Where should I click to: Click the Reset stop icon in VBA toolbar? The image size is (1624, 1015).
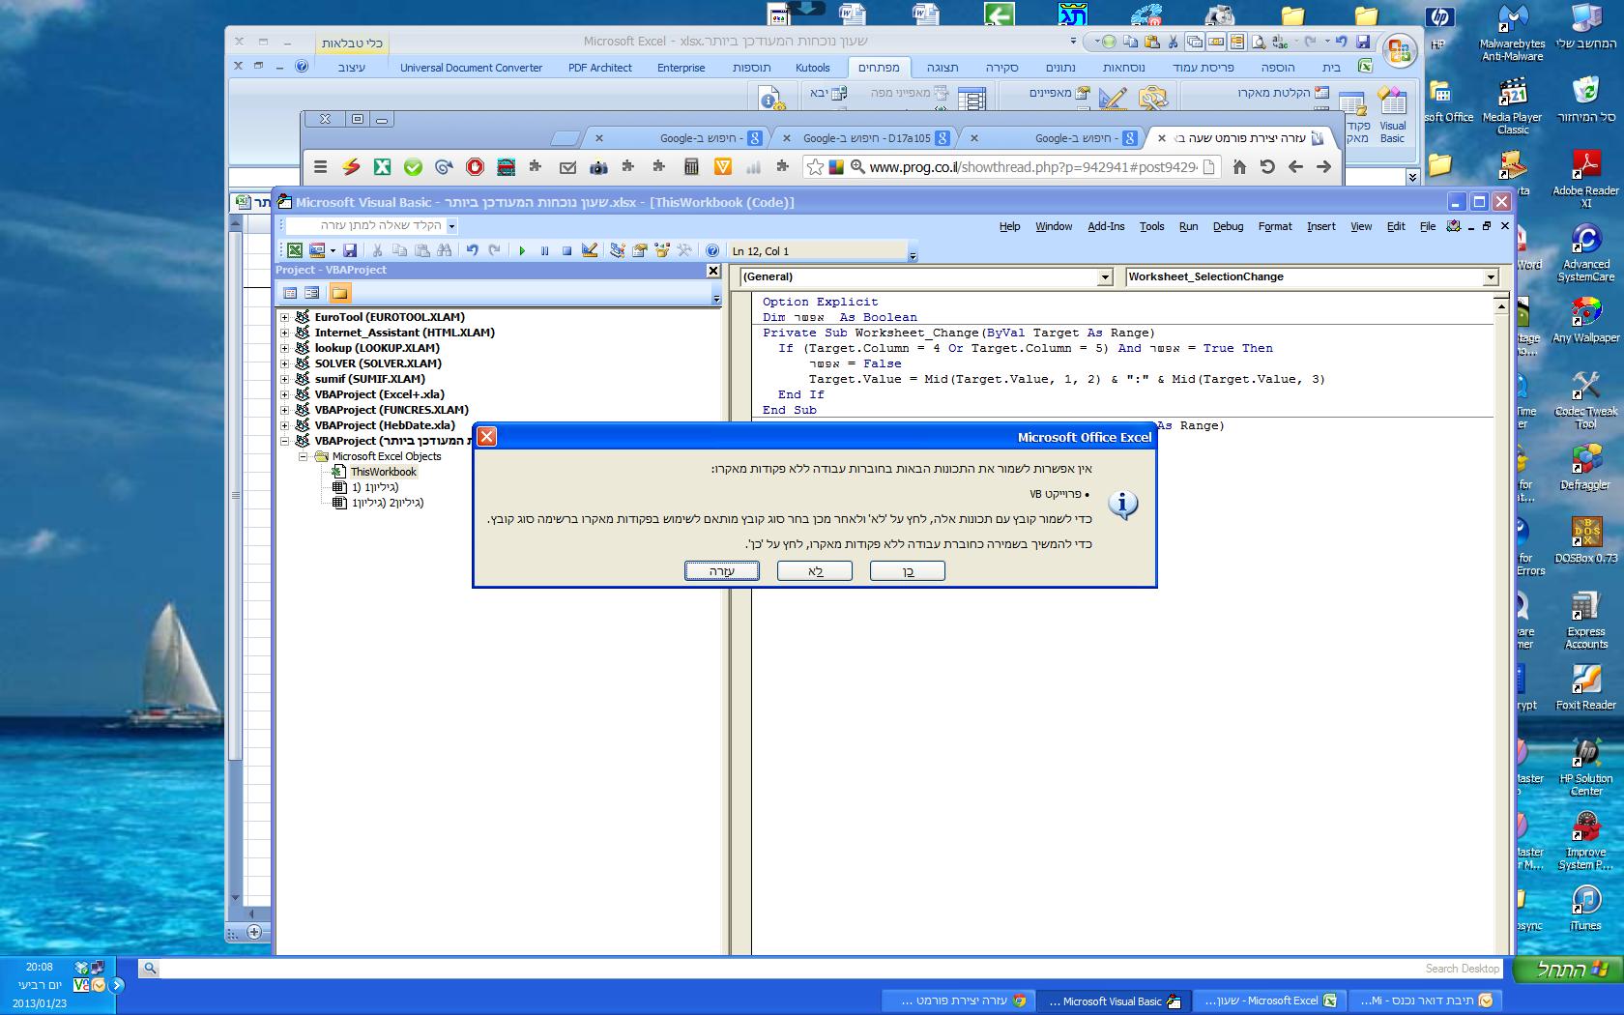click(x=566, y=250)
